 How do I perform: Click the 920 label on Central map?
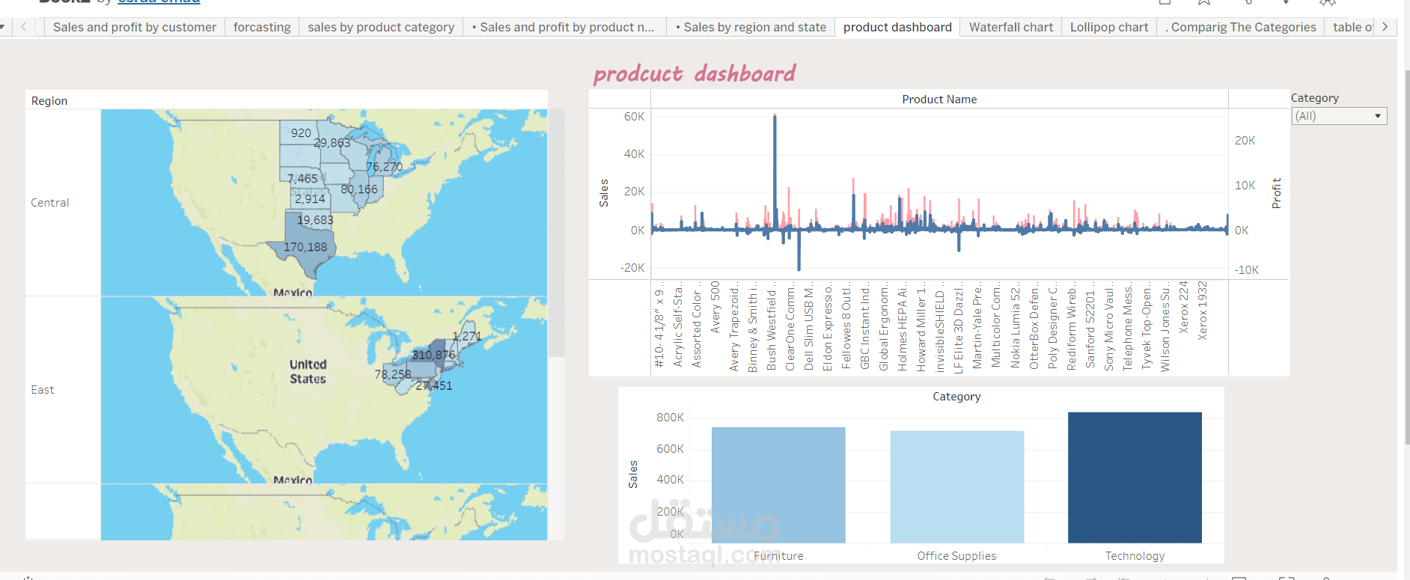pos(301,133)
